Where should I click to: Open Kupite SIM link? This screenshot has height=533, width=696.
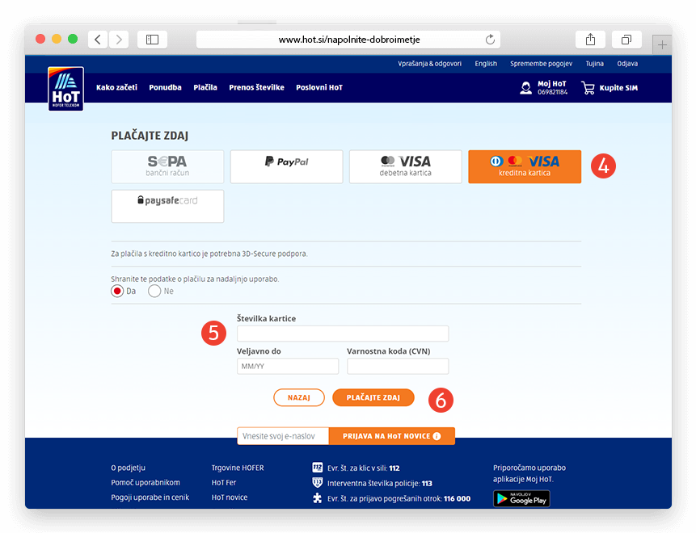click(618, 88)
